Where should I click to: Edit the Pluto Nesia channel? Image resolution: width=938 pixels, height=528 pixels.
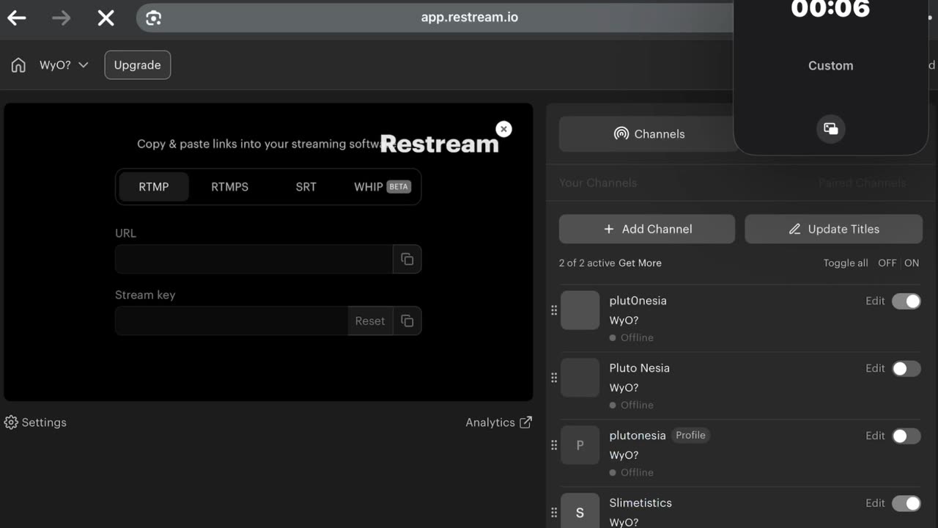875,369
